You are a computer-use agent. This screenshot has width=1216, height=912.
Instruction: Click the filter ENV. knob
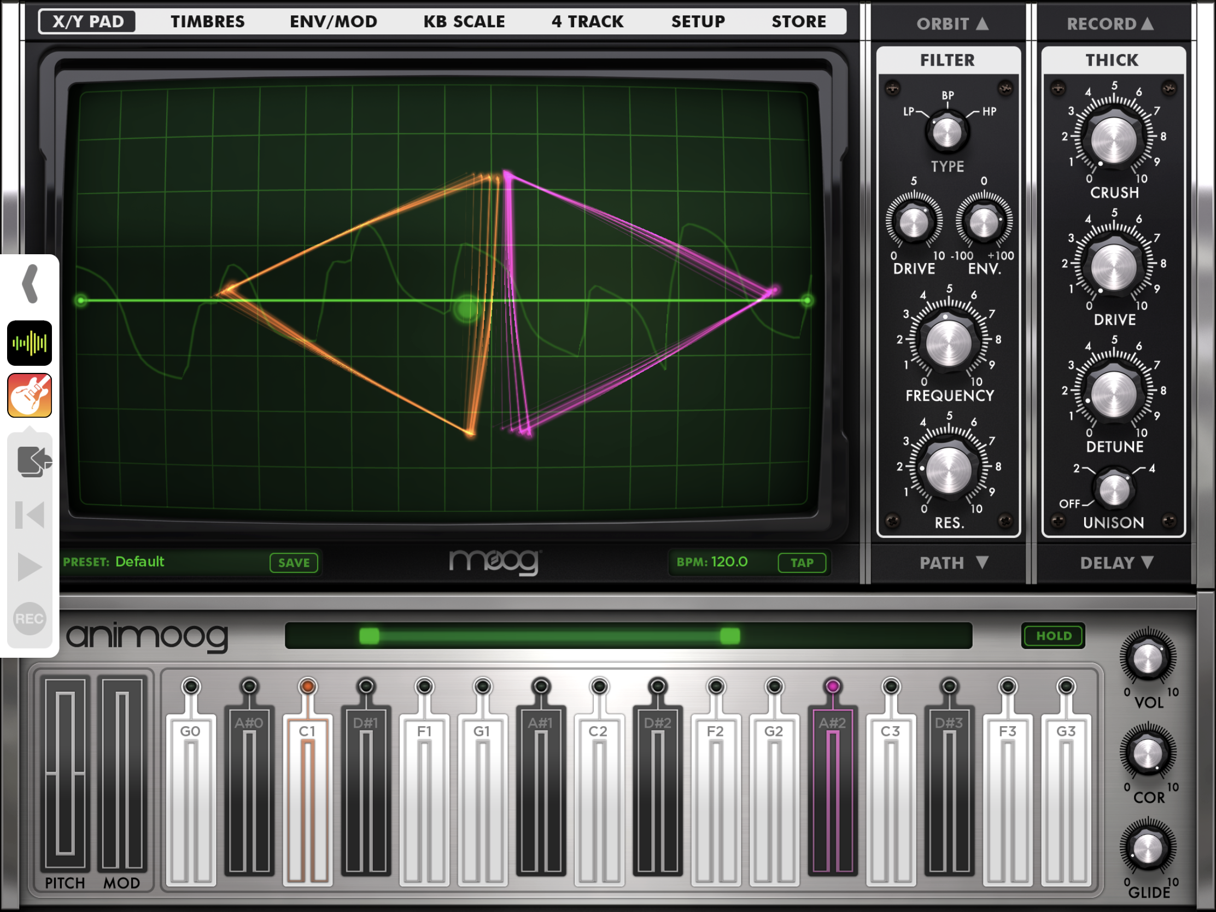coord(984,223)
